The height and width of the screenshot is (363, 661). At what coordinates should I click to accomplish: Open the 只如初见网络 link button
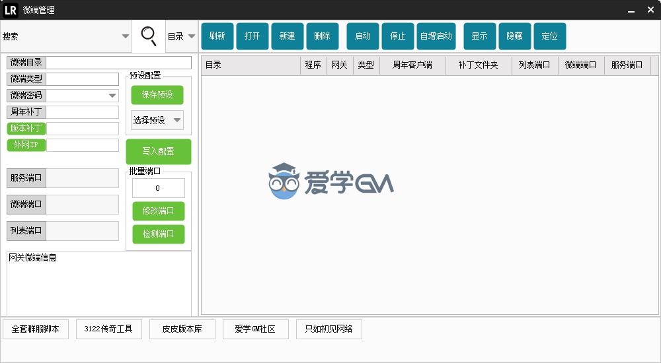(329, 329)
